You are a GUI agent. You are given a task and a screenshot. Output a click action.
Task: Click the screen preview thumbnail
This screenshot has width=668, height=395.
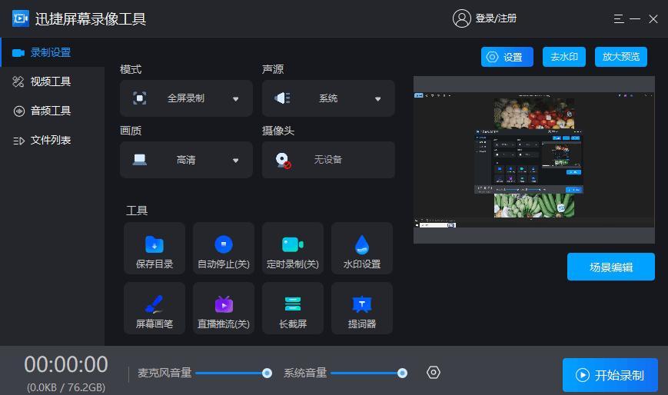click(x=533, y=159)
